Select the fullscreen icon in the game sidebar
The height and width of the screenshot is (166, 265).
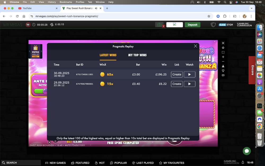223,52
